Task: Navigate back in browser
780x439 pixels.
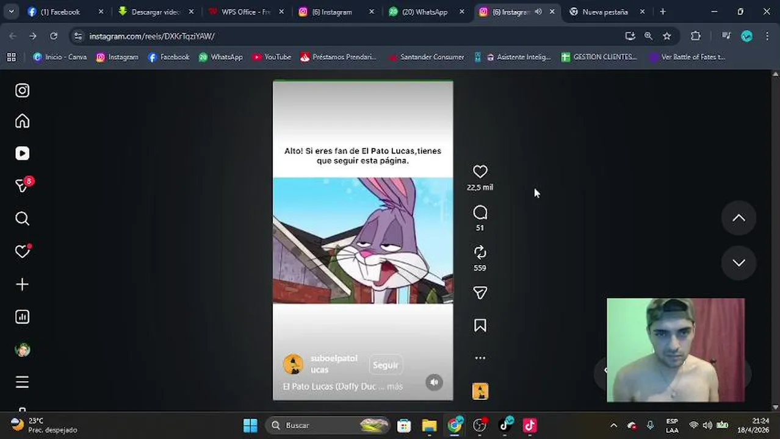Action: click(13, 36)
